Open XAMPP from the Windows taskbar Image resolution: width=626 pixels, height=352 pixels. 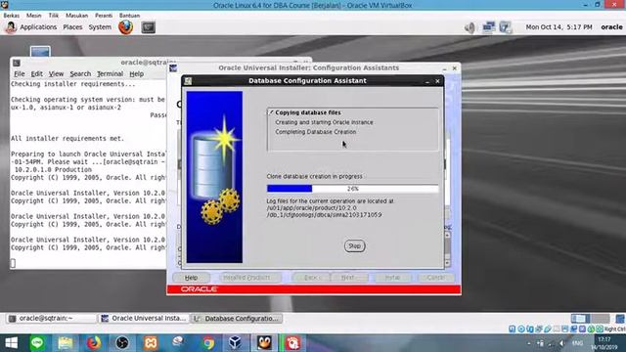[x=151, y=343]
